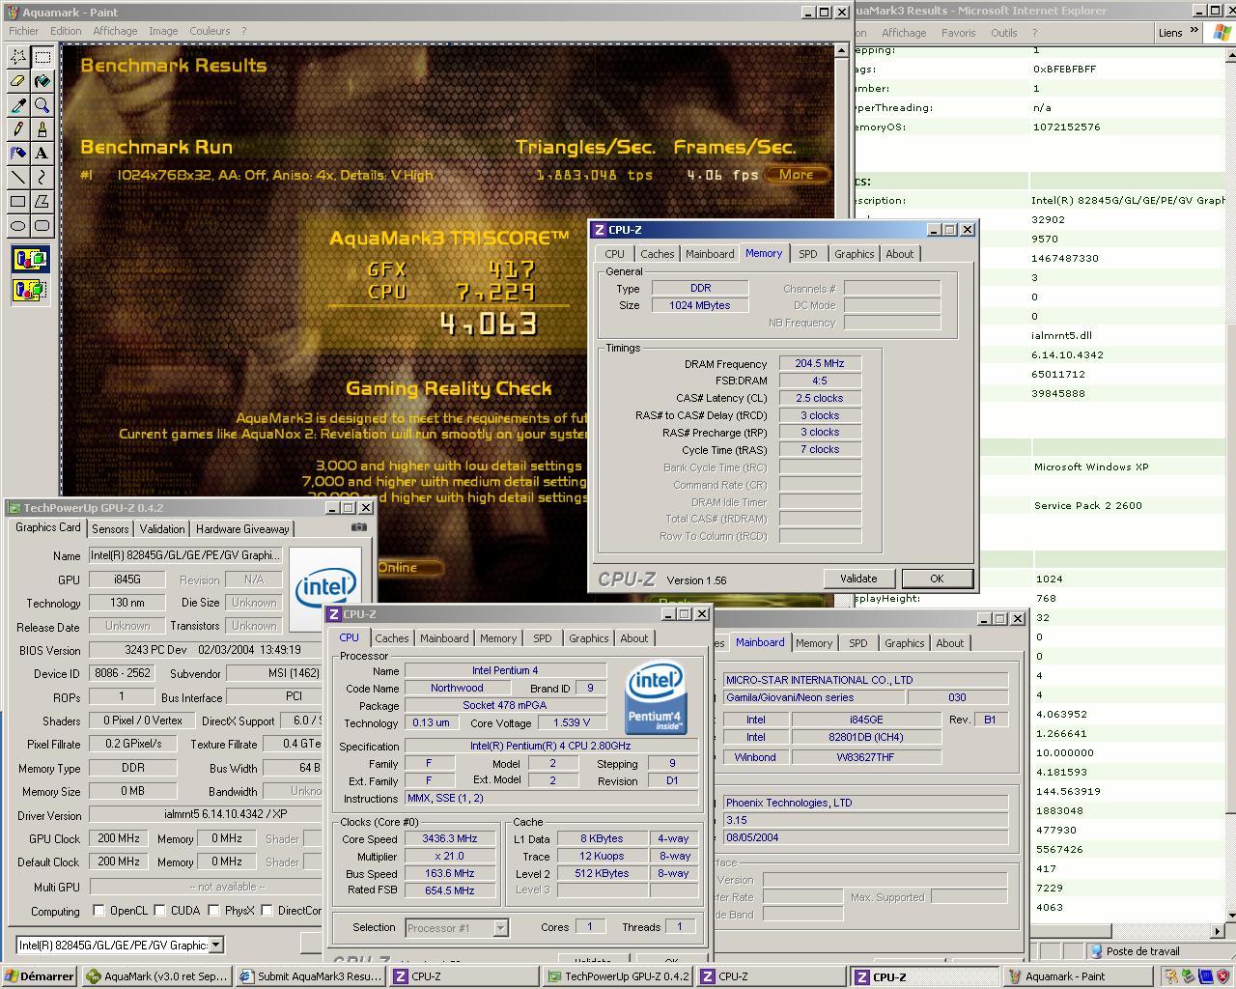This screenshot has height=989, width=1236.
Task: Click OK in CPU-Z Memory window
Action: point(937,579)
